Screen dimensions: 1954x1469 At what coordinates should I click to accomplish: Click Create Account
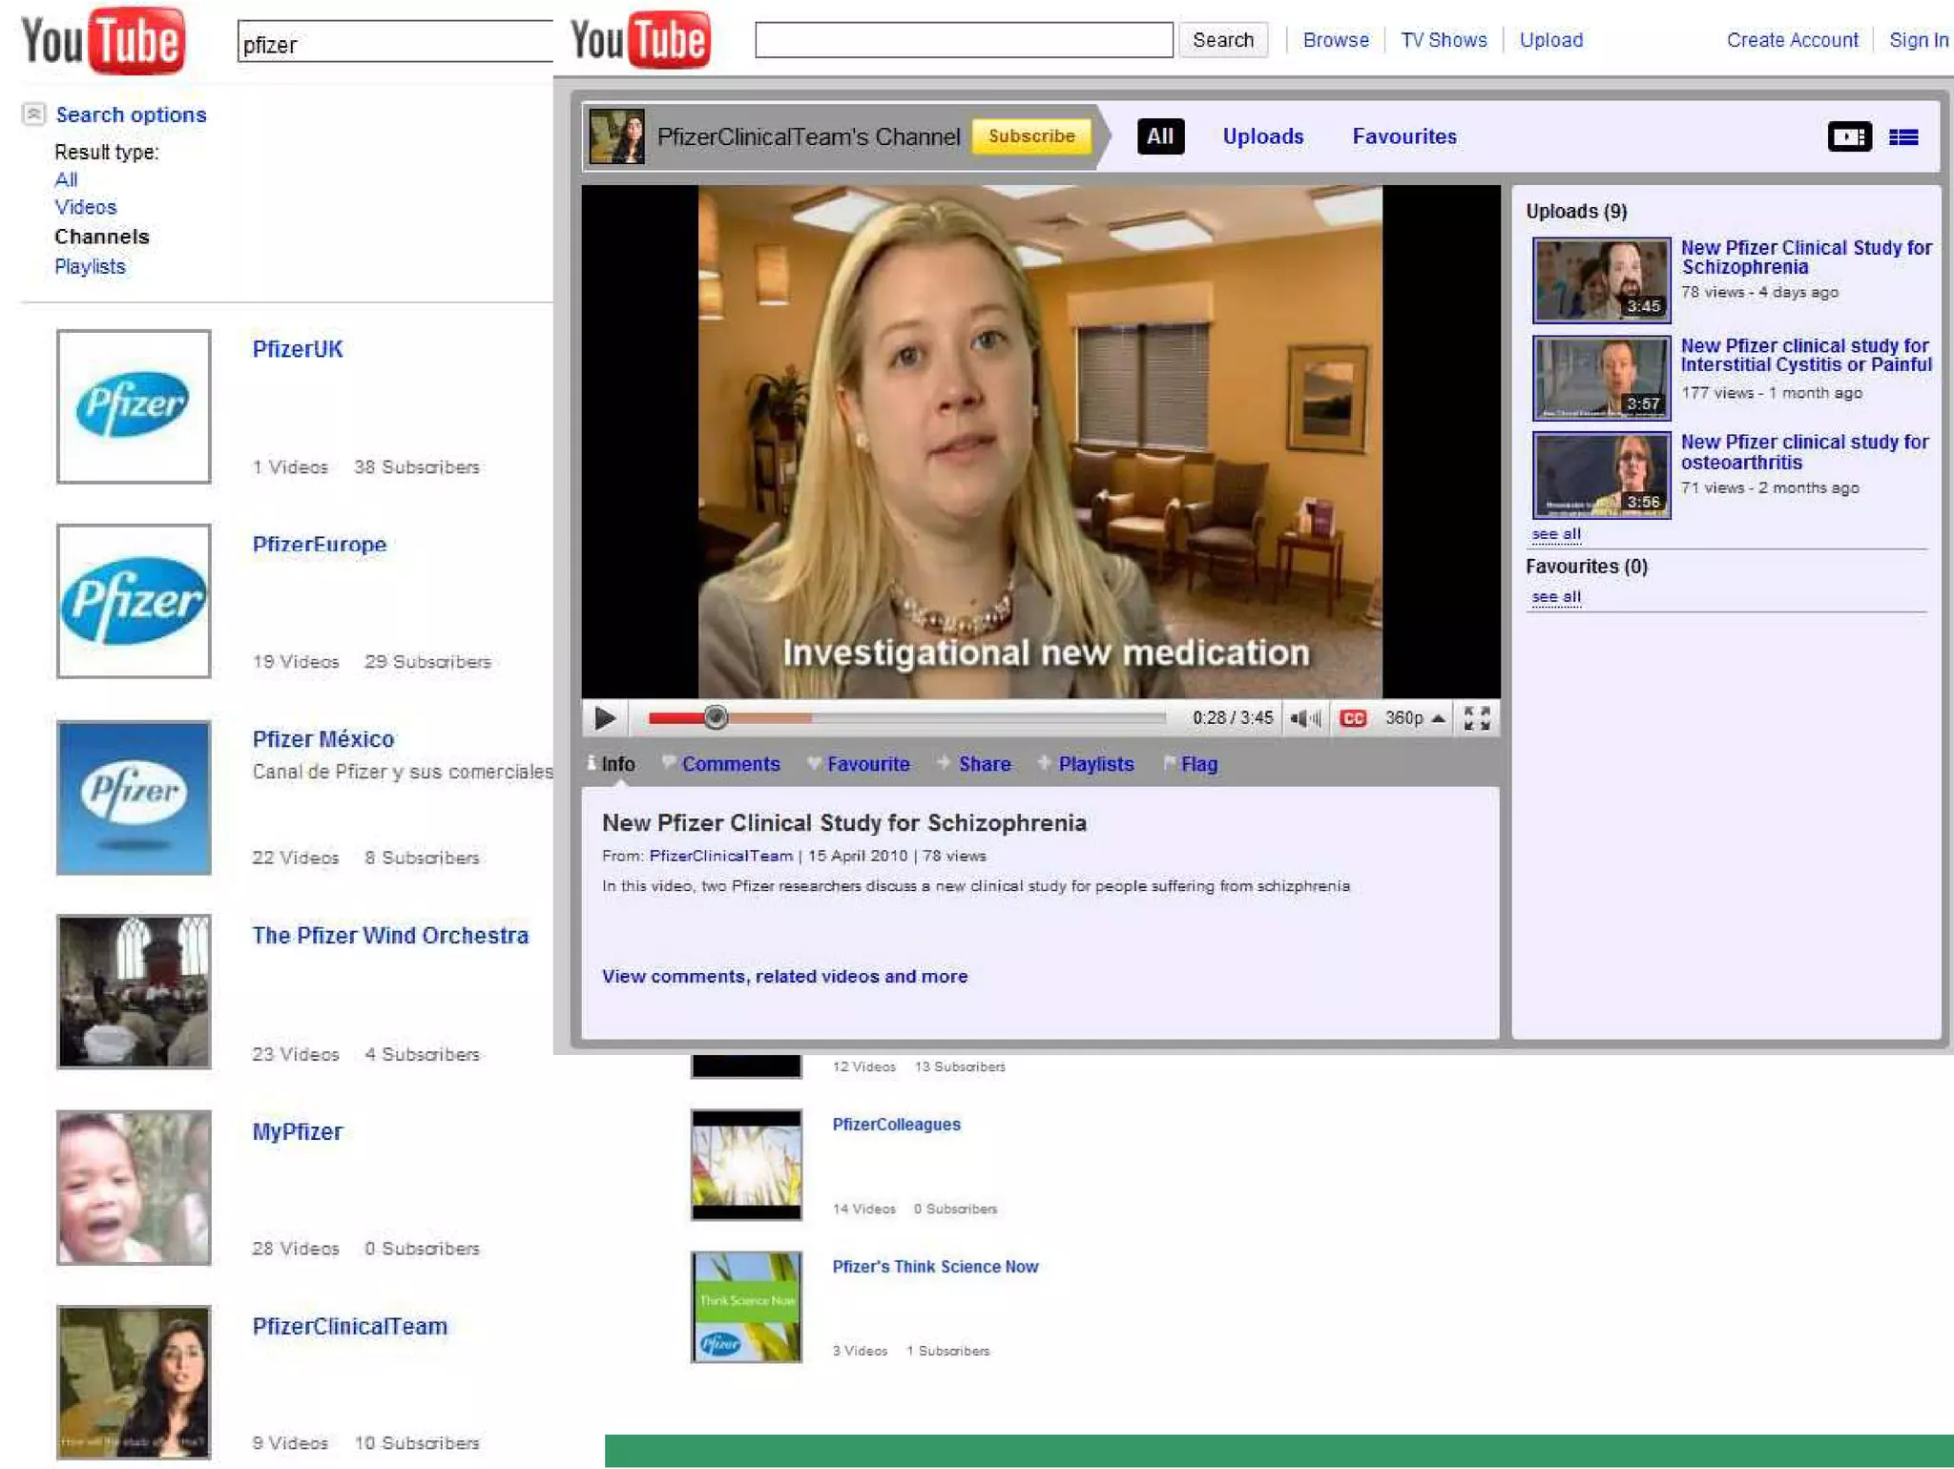click(x=1792, y=40)
